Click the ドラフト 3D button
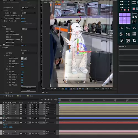This screenshot has height=138, width=138. tap(107, 89)
